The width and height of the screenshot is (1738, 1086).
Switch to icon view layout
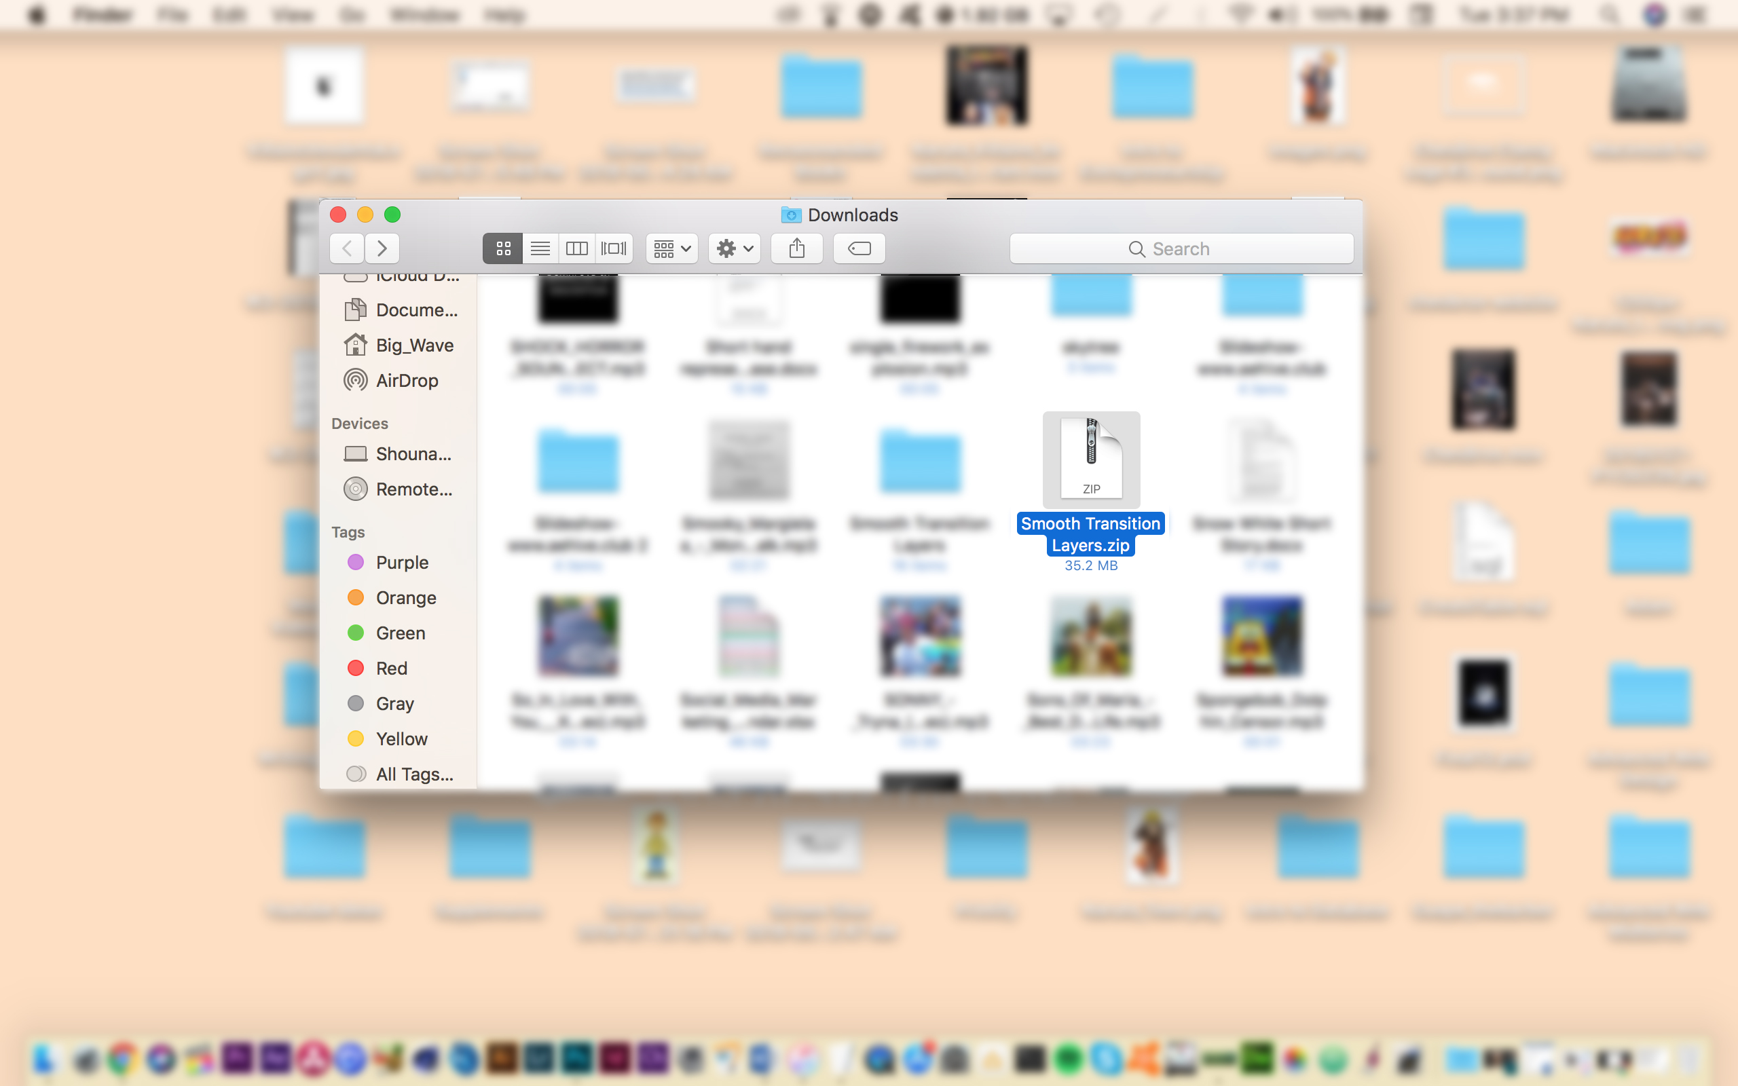tap(503, 246)
